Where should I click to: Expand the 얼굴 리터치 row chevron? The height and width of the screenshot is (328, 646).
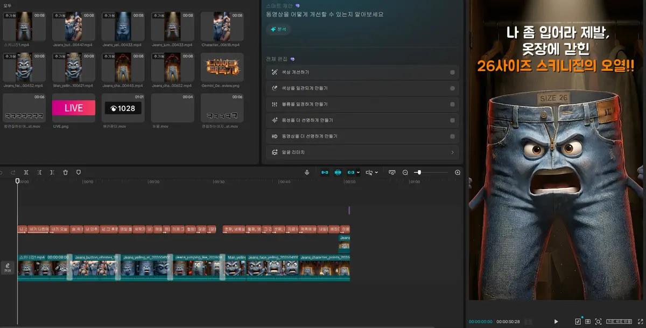click(x=452, y=152)
